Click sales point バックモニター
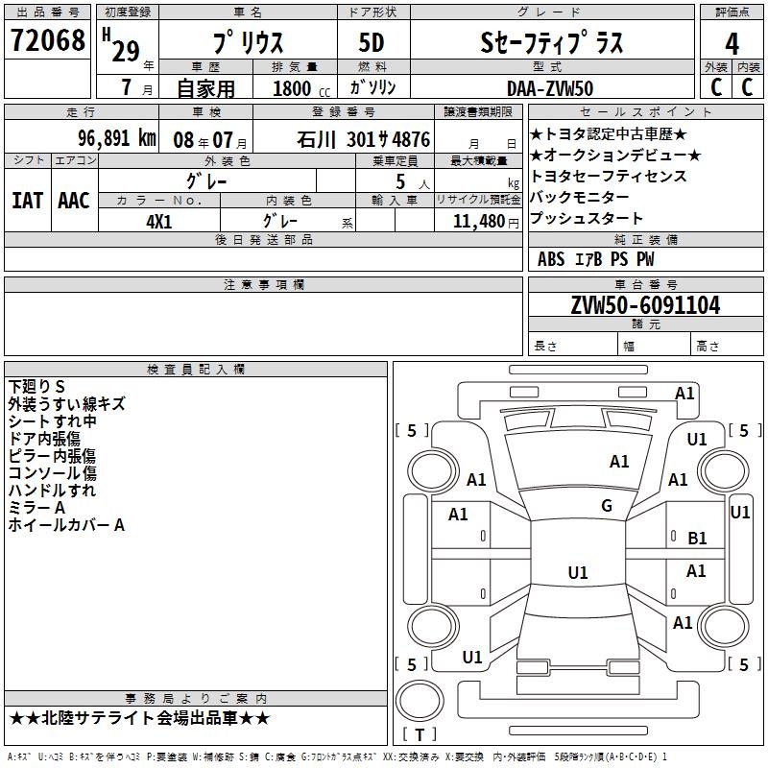 [x=580, y=198]
